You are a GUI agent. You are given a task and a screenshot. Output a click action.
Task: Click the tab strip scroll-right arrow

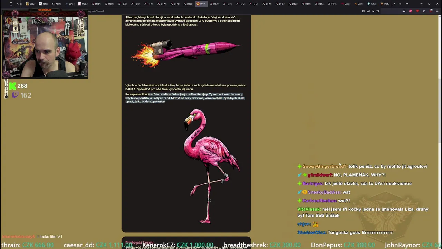coord(394,4)
